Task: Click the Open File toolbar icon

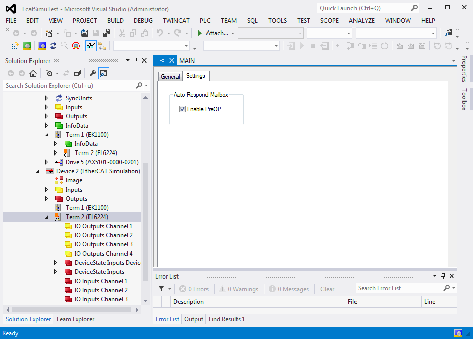Action: (84, 33)
